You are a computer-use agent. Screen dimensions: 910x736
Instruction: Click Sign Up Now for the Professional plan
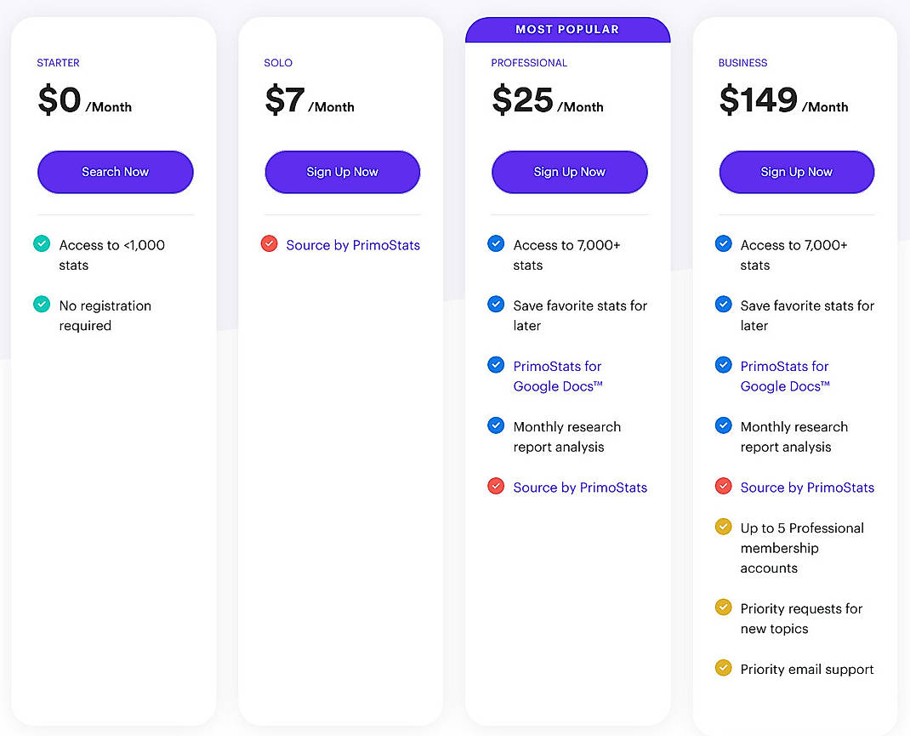click(x=569, y=172)
